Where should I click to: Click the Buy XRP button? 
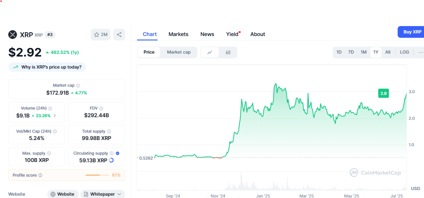point(411,32)
